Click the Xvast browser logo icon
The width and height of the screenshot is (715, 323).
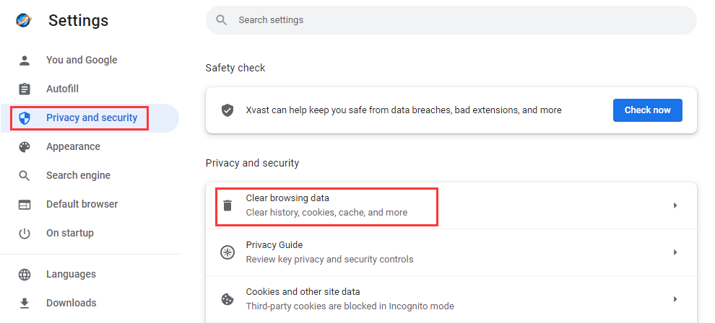pyautogui.click(x=24, y=20)
